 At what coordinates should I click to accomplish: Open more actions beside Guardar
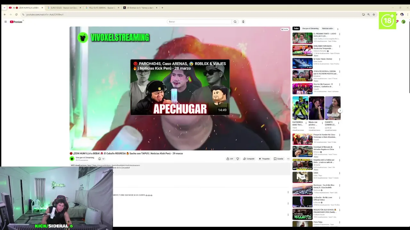tap(288, 159)
